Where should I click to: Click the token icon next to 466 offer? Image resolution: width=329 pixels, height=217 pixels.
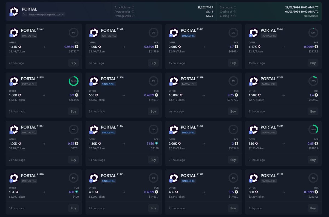(177, 192)
